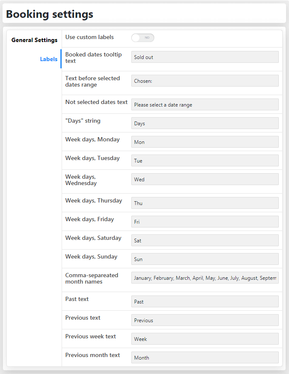Screen dimensions: 289x374
Task: Click the Wednesday input containing Wed
Action: [x=205, y=179]
